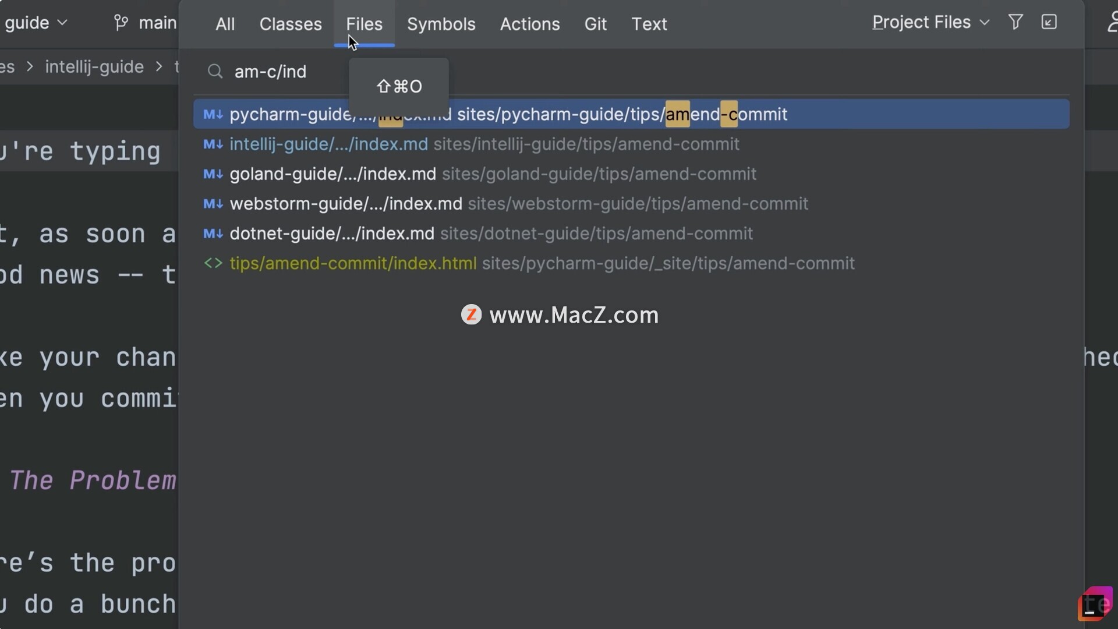
Task: Open the webstorm-guide index.md result
Action: click(x=346, y=204)
